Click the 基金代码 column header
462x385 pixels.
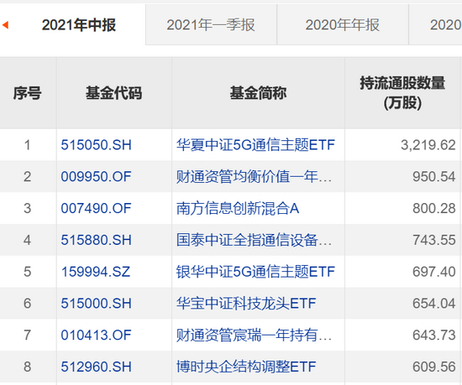114,93
